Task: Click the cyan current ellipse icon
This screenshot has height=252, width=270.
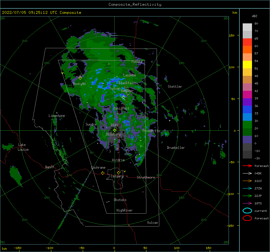Action: [x=247, y=211]
